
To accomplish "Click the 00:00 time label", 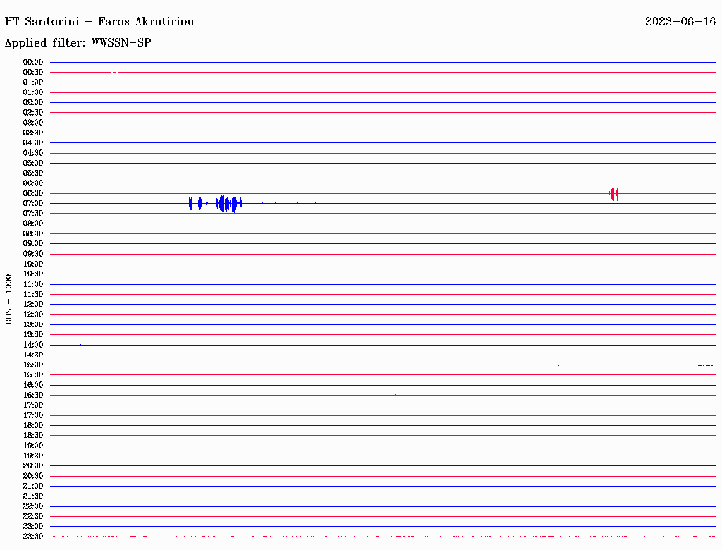I will (x=33, y=62).
